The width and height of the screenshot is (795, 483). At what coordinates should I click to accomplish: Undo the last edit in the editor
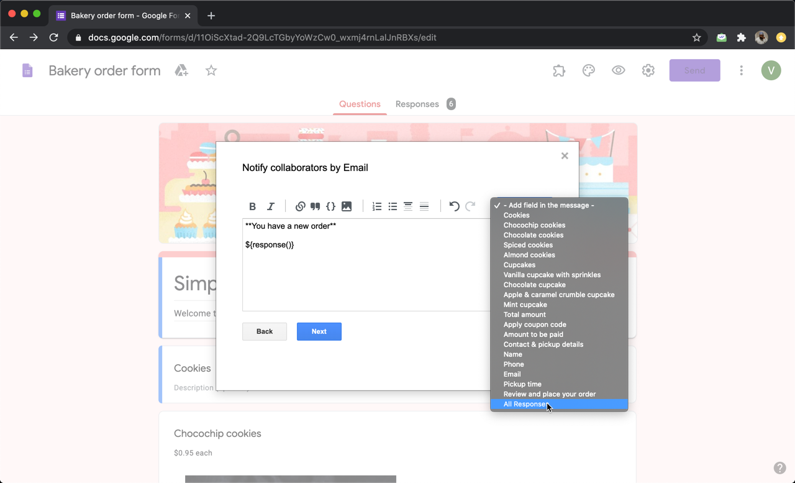click(454, 206)
